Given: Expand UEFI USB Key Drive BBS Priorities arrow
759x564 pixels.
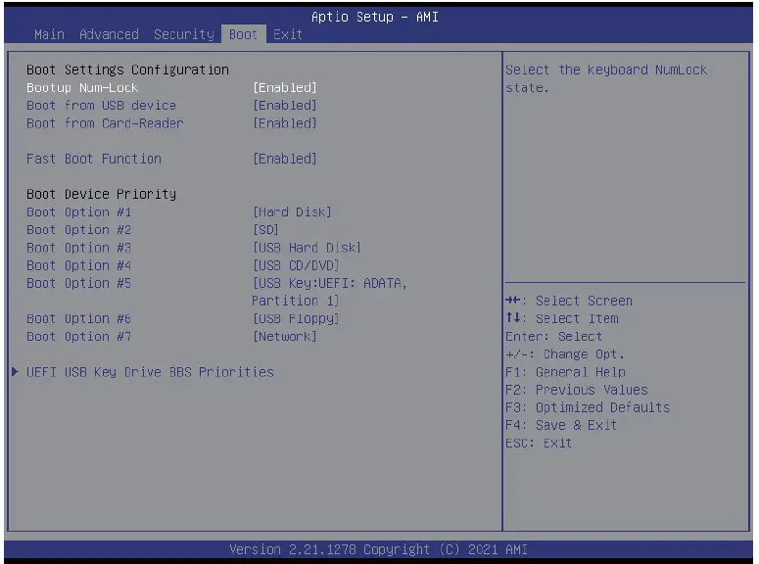Looking at the screenshot, I should click(x=15, y=372).
